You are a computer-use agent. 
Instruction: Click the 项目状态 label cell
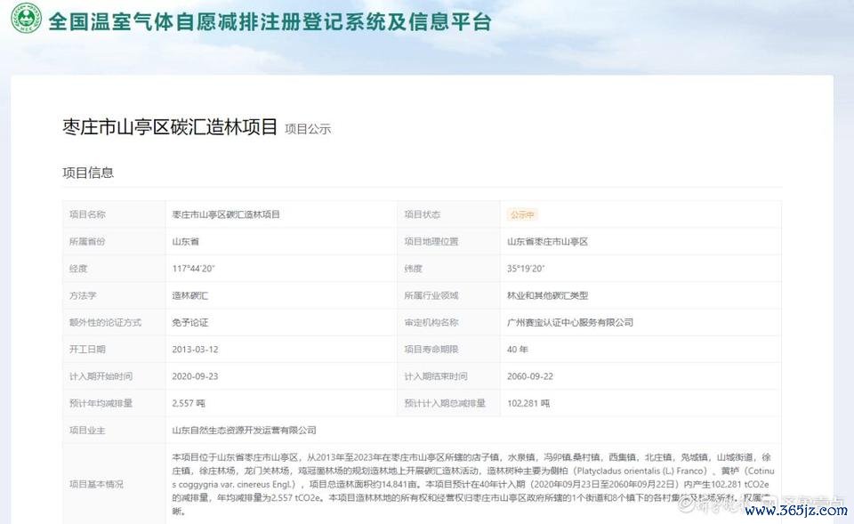point(448,214)
